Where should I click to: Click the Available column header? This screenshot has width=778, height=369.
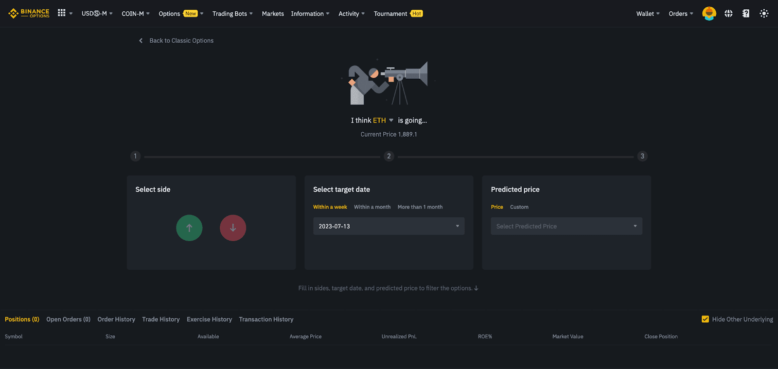tap(208, 336)
